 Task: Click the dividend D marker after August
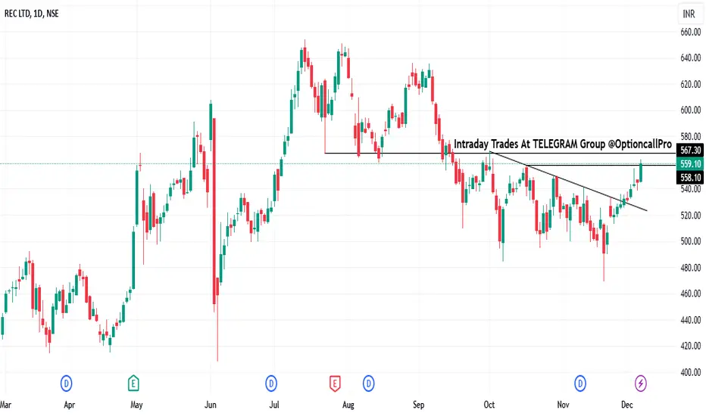click(x=368, y=383)
